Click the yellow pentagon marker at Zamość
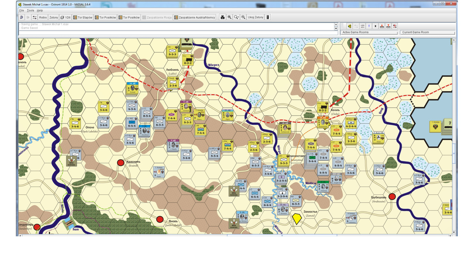475x266 pixels. 297,219
